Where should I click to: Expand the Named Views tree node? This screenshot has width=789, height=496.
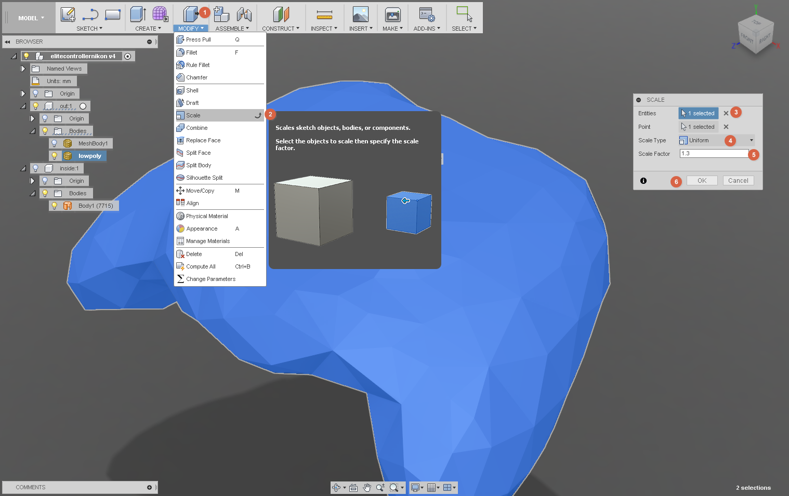point(23,69)
